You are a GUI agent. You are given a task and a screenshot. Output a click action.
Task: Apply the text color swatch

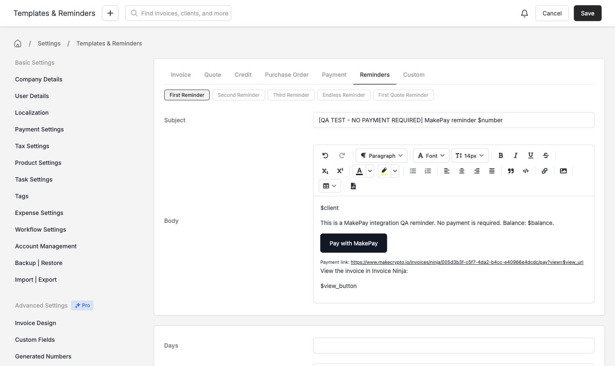[359, 171]
